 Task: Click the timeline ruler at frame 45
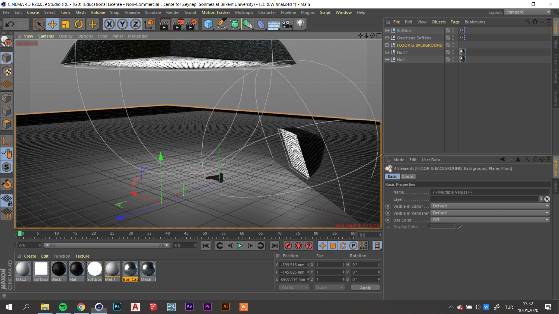(x=186, y=233)
